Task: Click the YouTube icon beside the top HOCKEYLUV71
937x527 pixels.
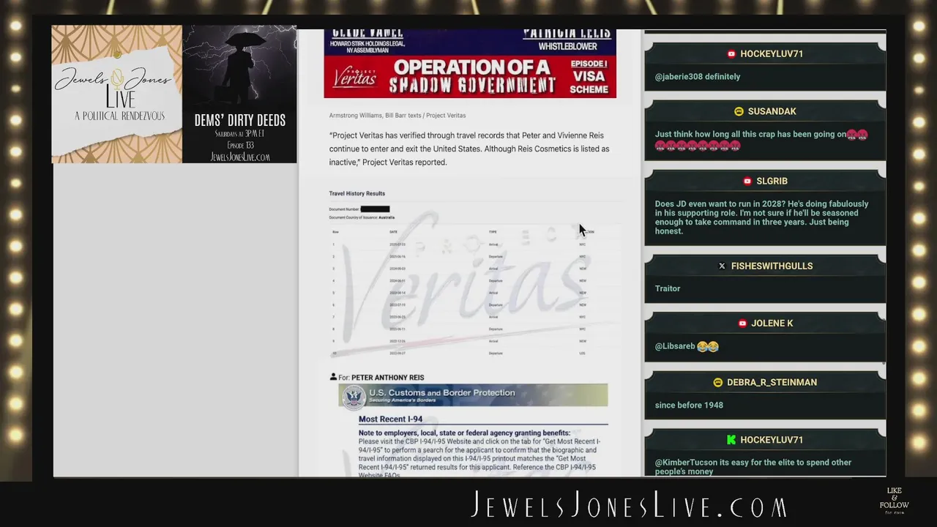Action: click(x=731, y=53)
